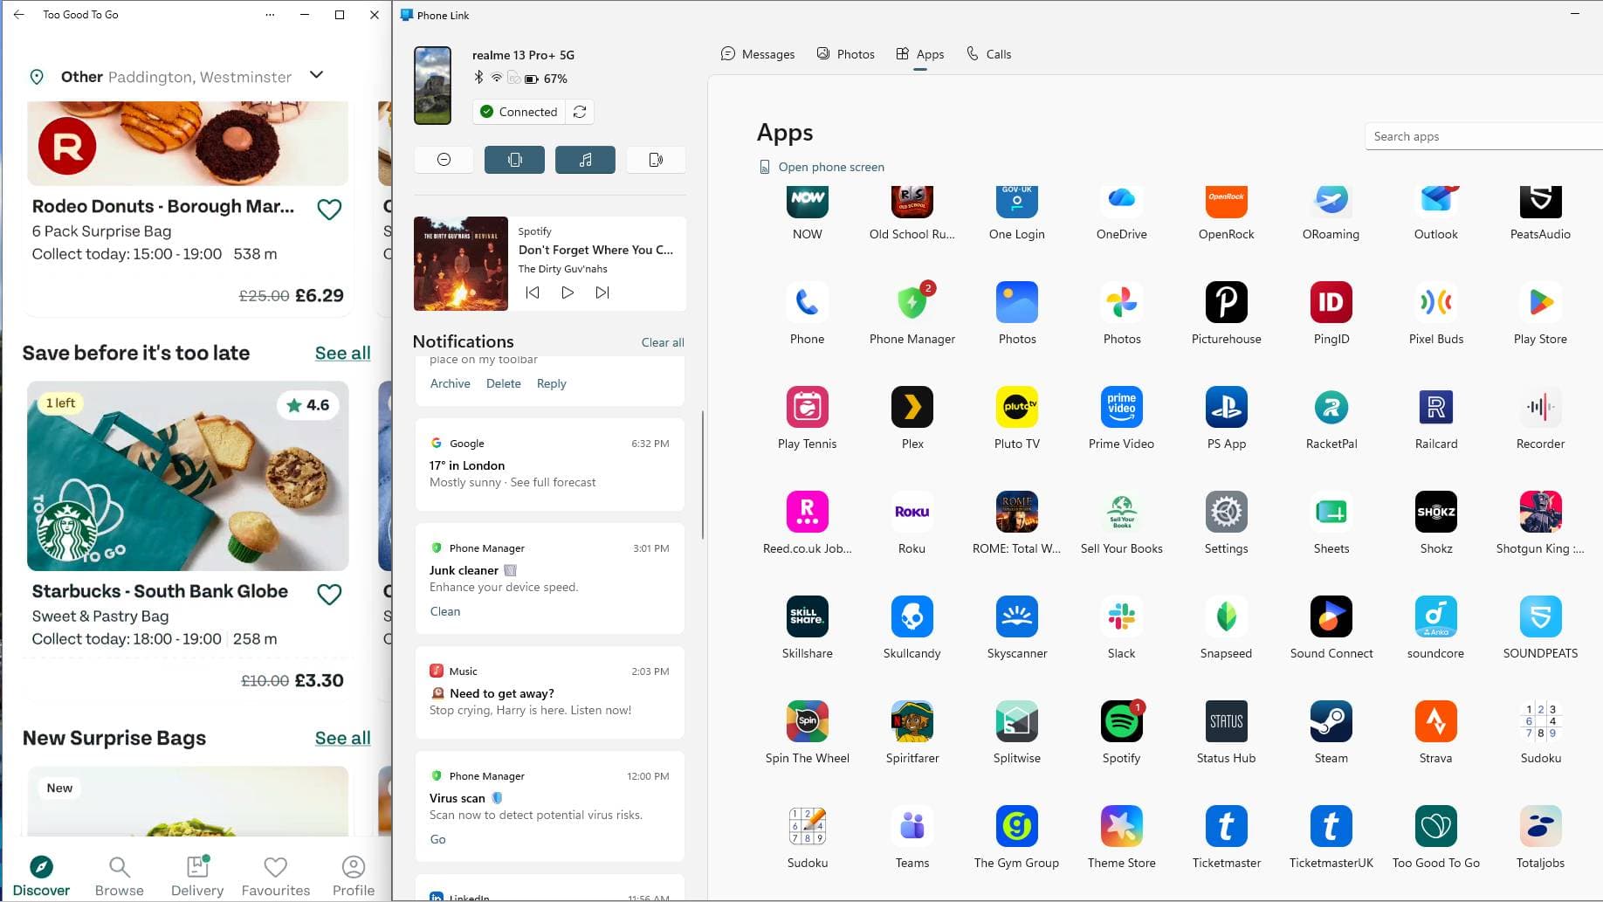Play the Spotify track
Image resolution: width=1603 pixels, height=902 pixels.
[x=568, y=293]
